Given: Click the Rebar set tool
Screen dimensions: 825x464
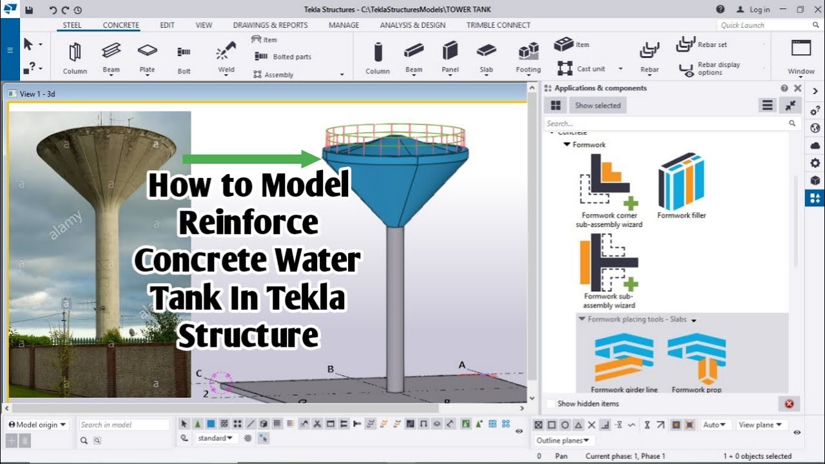Looking at the screenshot, I should pos(701,45).
